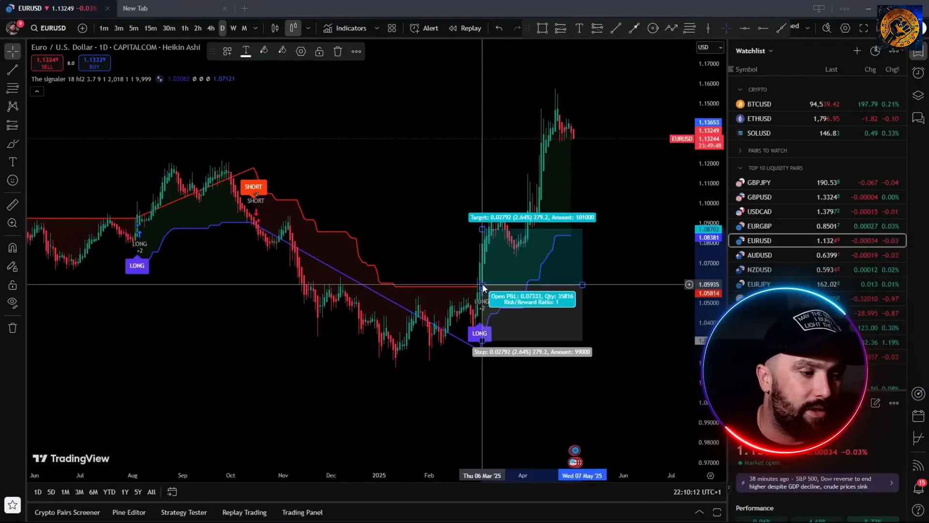
Task: Create a new Alert
Action: 424,28
